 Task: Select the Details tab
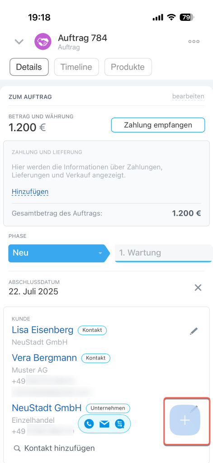[29, 67]
